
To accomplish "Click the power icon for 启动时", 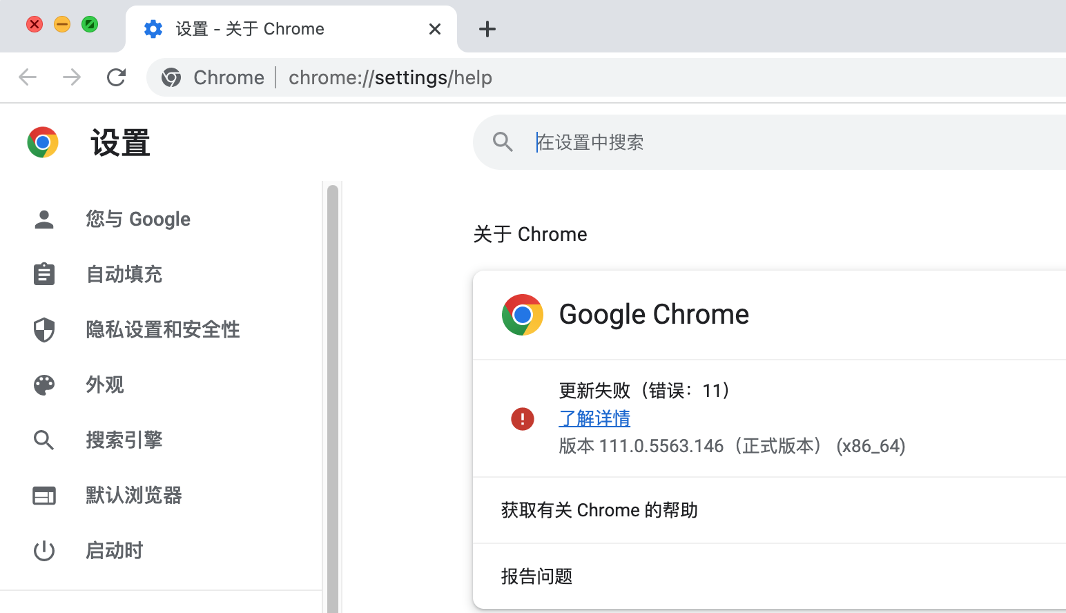I will [x=44, y=551].
